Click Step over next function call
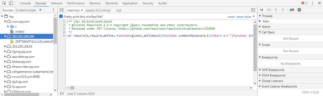This screenshot has width=323, height=96. [269, 10]
